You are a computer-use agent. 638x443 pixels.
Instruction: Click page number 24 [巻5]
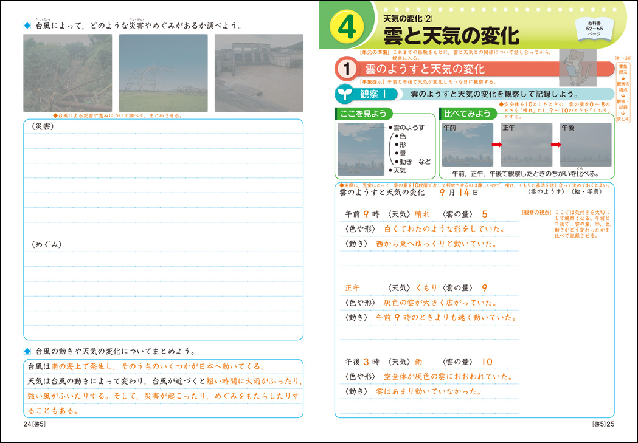click(35, 424)
